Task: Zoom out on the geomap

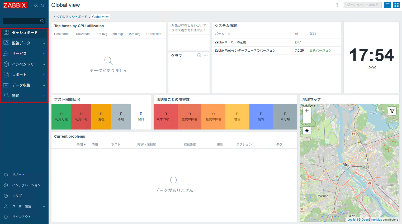Action: click(x=307, y=119)
